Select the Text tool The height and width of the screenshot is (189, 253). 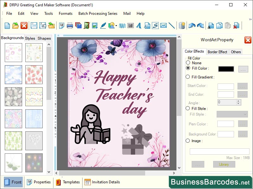[139, 26]
